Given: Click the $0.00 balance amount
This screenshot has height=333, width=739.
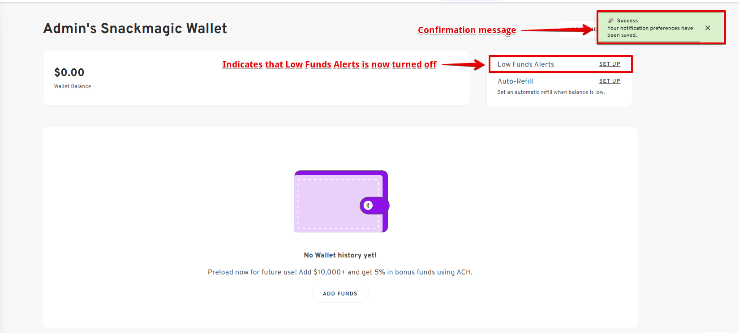Looking at the screenshot, I should click(x=69, y=72).
